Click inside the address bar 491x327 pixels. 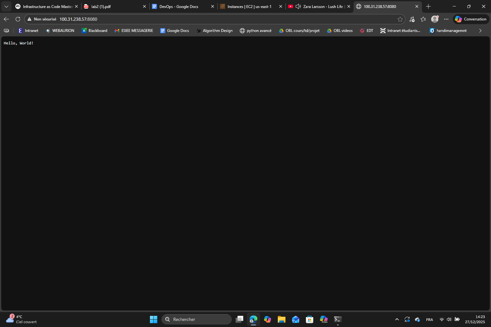tap(192, 19)
